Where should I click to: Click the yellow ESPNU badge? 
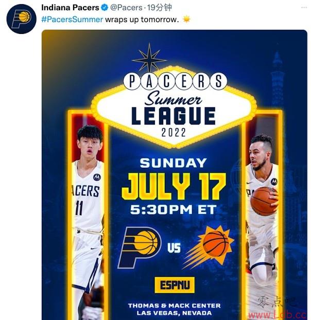(174, 285)
